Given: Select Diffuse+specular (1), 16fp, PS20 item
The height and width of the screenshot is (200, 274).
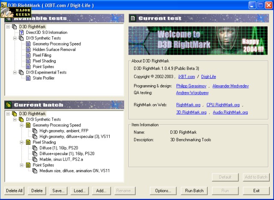Looking at the screenshot, I should tap(67, 154).
